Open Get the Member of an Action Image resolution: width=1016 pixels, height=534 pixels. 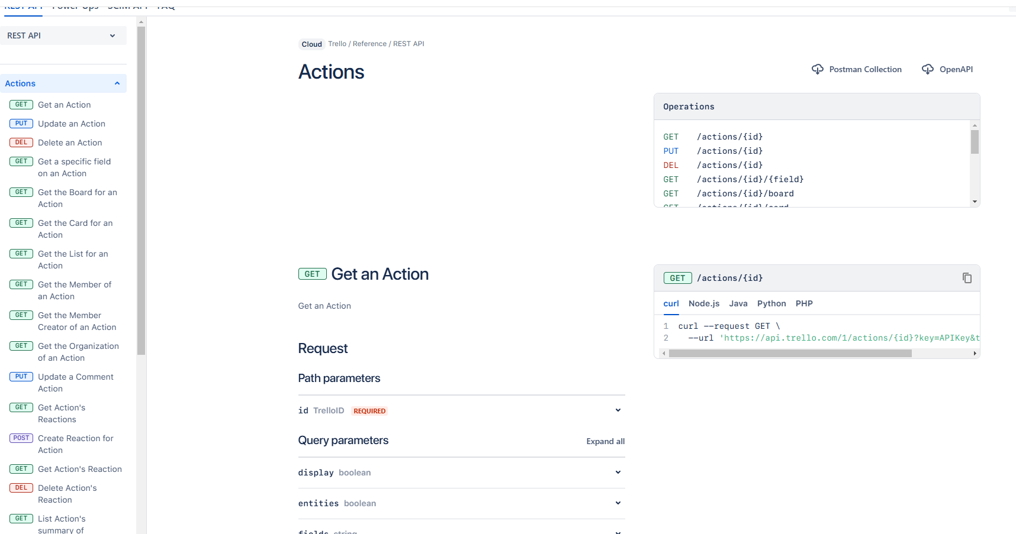coord(75,290)
